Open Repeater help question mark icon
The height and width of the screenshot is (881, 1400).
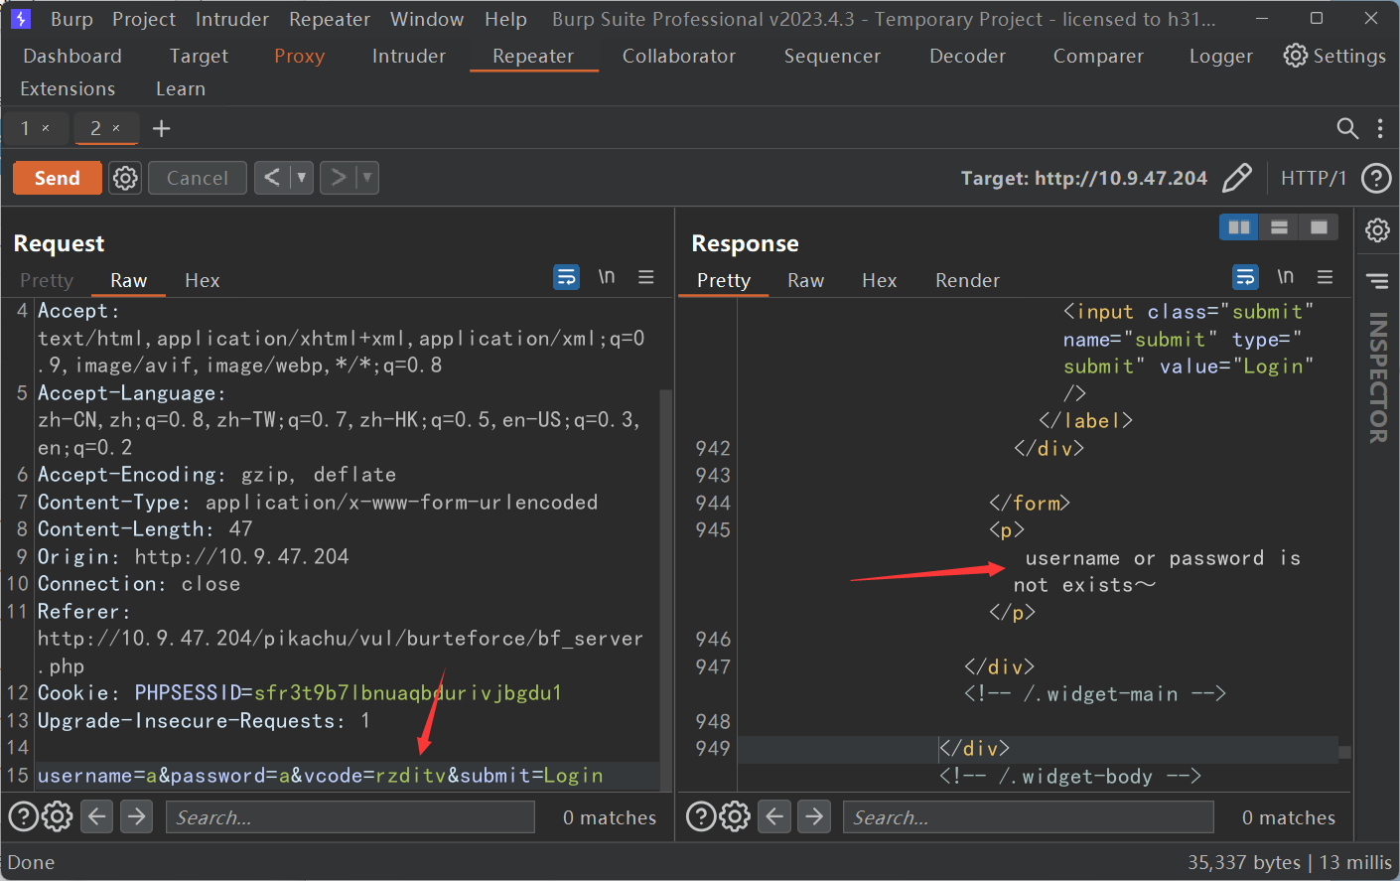(1375, 178)
